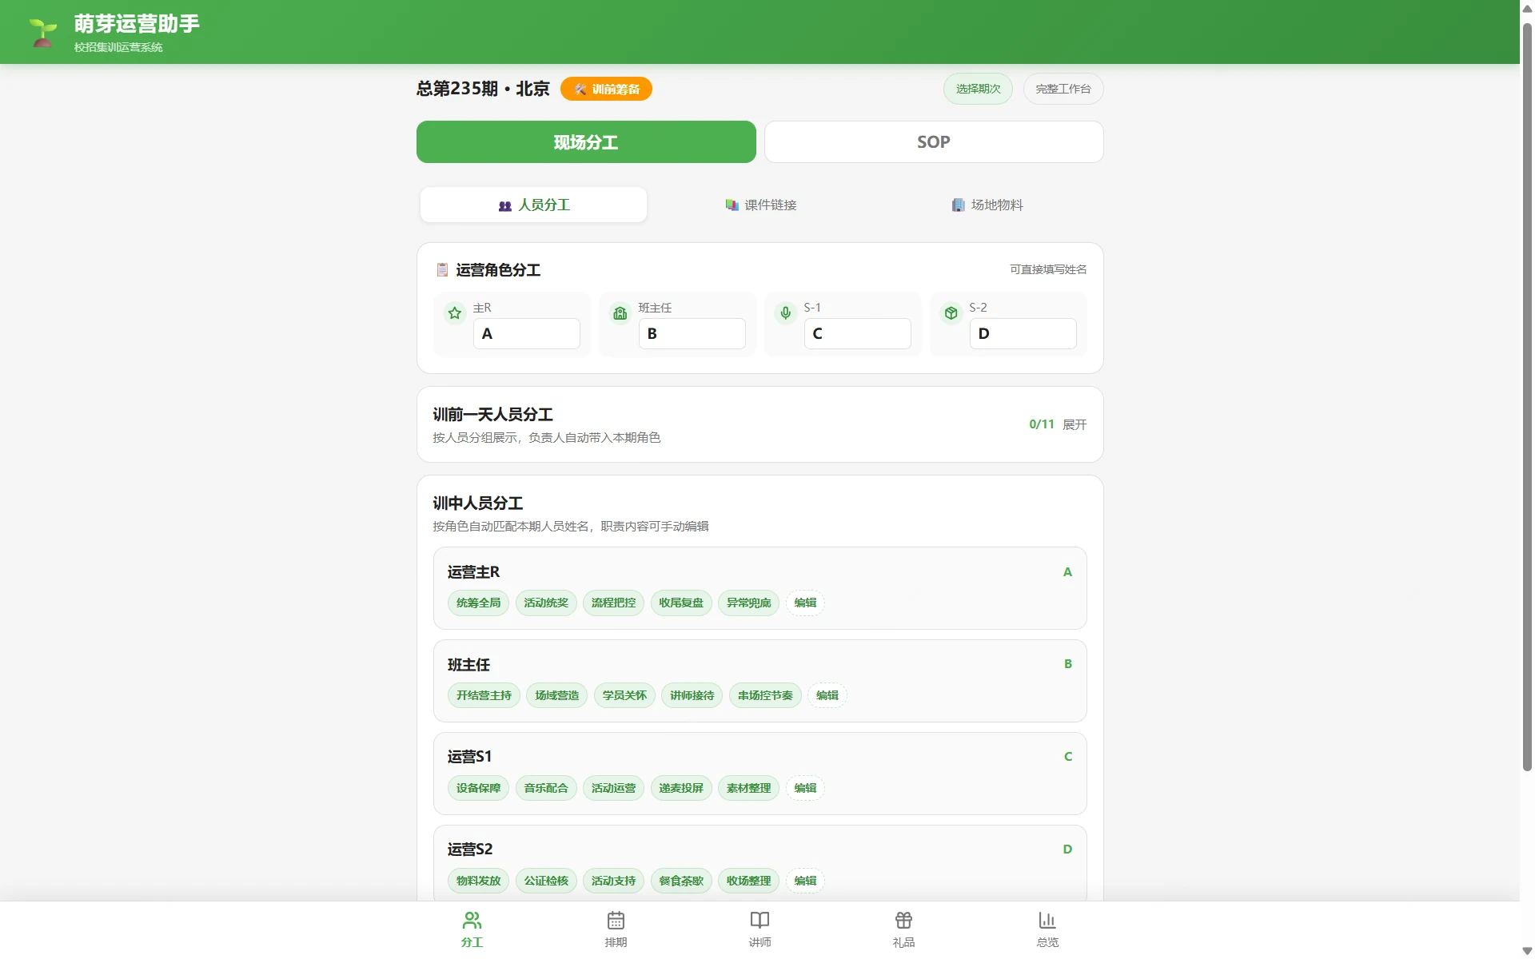Click the scrollbar down arrow
The width and height of the screenshot is (1535, 959).
pos(1527,951)
